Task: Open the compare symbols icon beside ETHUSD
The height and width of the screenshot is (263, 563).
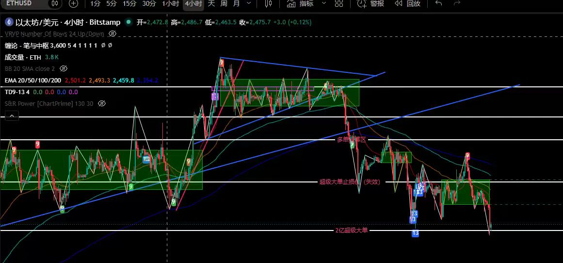Action: coord(55,3)
